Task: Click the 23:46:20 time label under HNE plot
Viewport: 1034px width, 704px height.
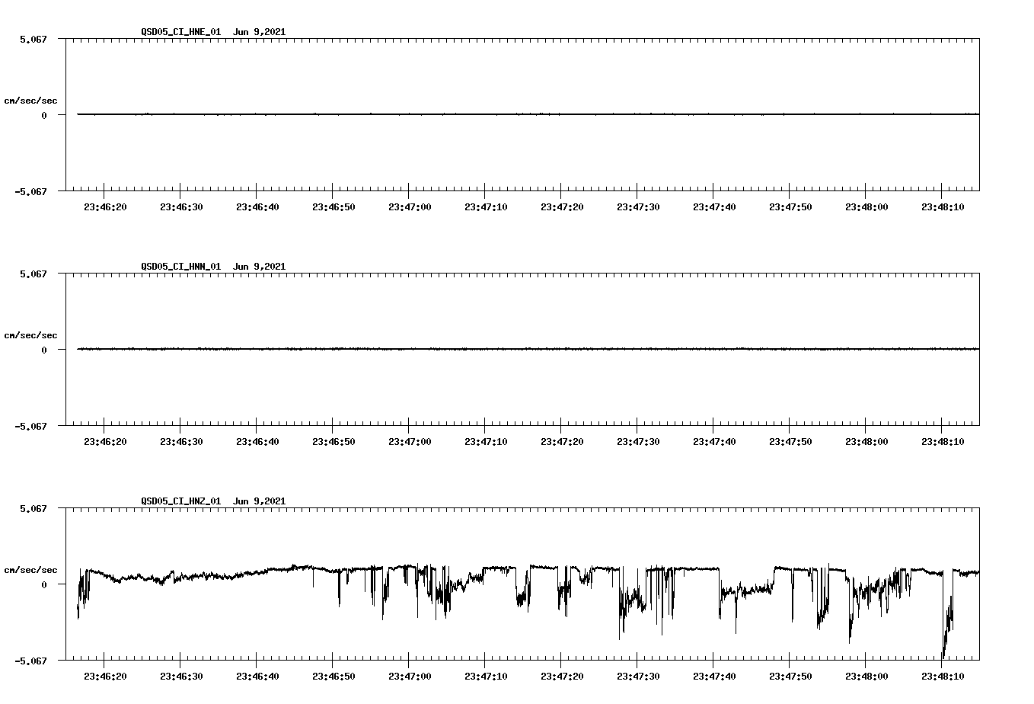Action: point(105,207)
